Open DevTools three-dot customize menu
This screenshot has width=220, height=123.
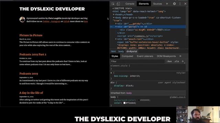tap(180, 4)
